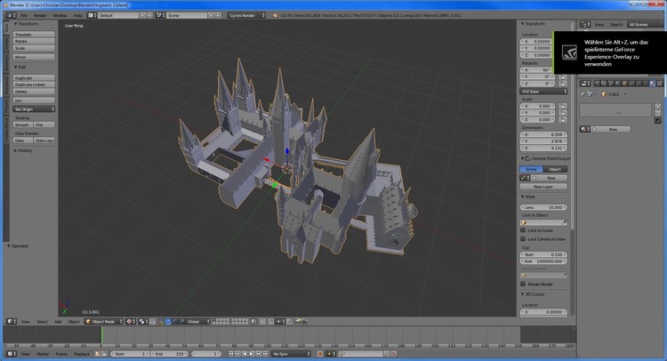Open the Info editor type selector icon

[x=11, y=15]
